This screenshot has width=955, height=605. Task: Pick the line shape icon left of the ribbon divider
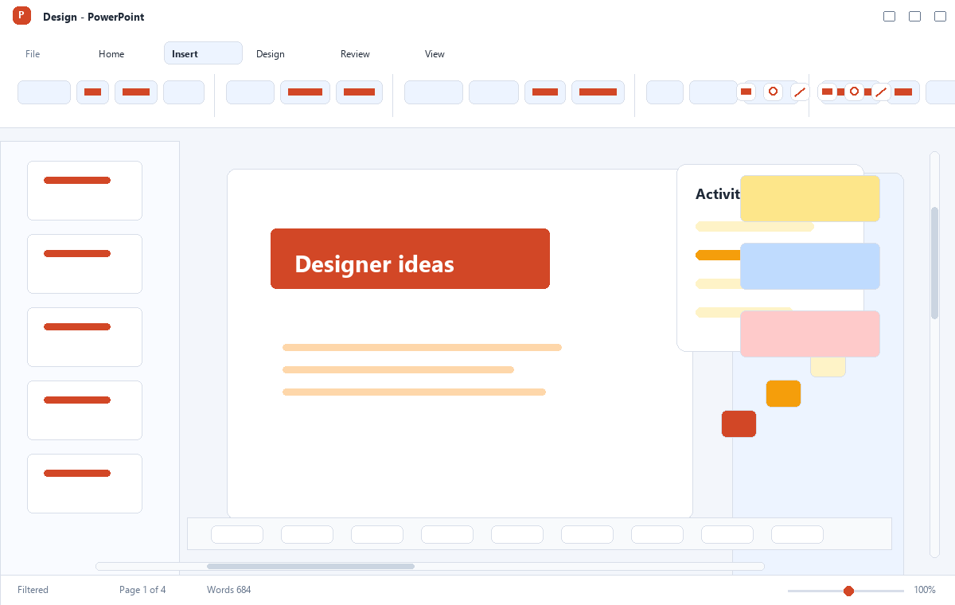pyautogui.click(x=800, y=92)
